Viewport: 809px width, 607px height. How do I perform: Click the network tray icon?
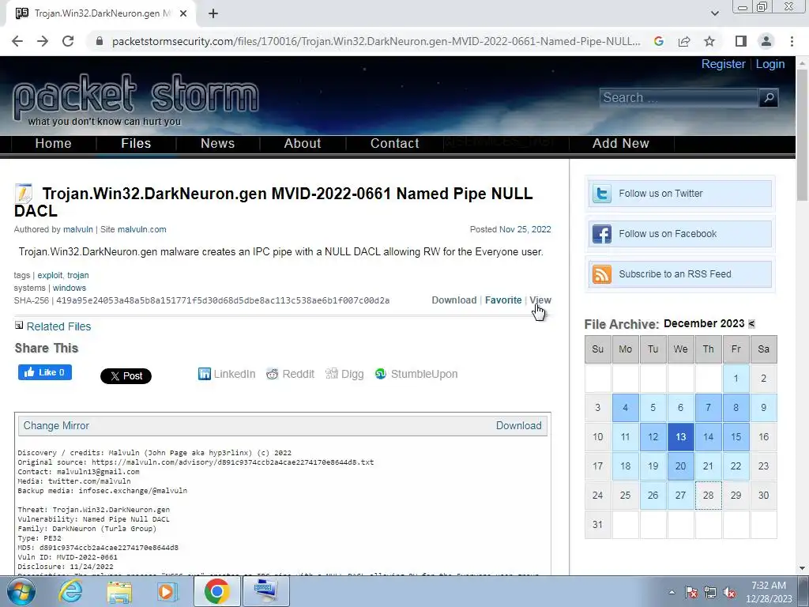click(710, 593)
